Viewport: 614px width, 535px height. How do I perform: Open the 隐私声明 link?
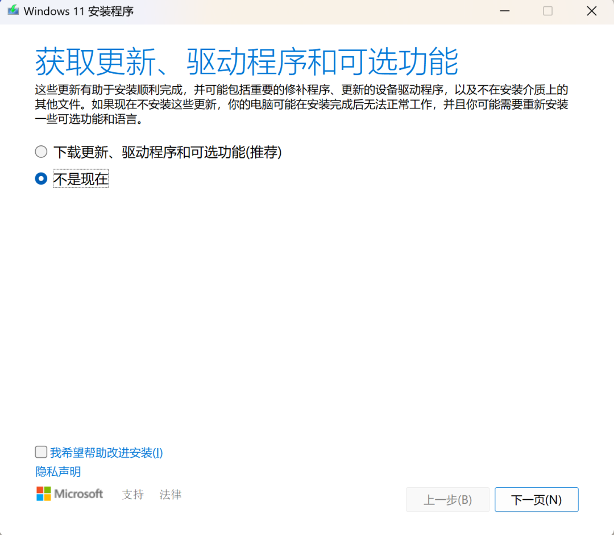click(x=58, y=471)
